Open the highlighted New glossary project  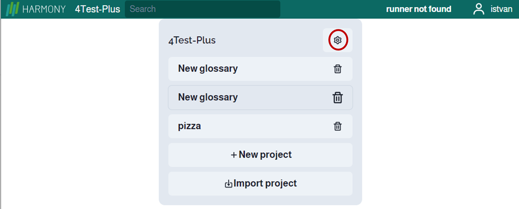(x=260, y=98)
